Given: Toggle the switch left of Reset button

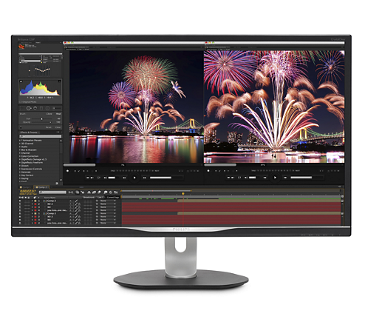Looking at the screenshot, I should coord(21,127).
